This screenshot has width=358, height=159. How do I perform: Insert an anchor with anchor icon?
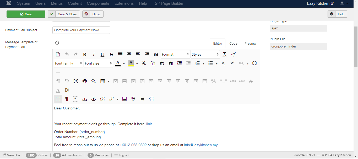tap(94, 99)
